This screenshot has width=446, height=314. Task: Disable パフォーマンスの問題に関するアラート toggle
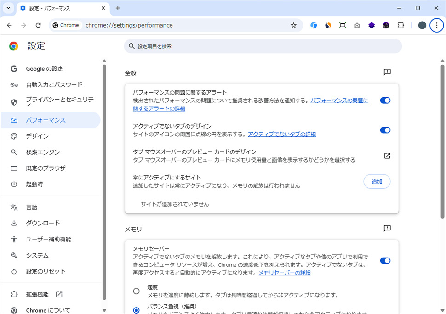(x=385, y=100)
